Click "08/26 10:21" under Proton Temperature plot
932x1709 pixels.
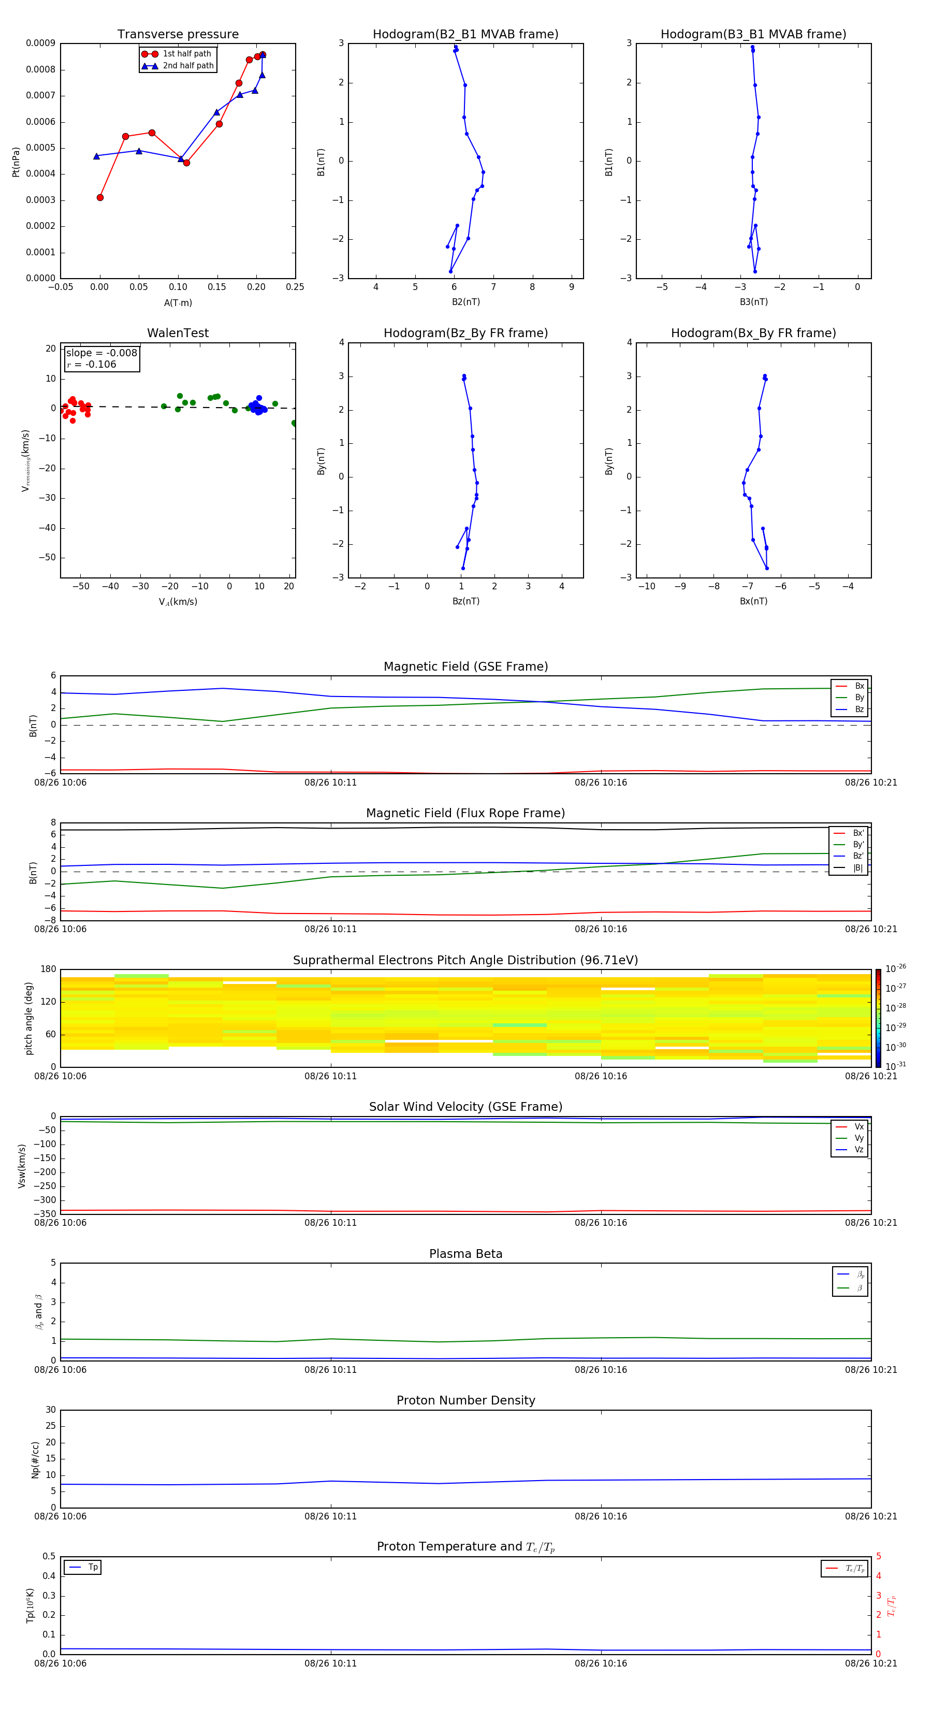pyautogui.click(x=871, y=1663)
